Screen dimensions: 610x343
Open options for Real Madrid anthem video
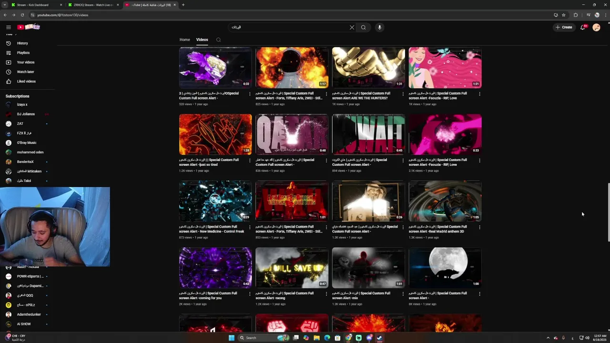[x=479, y=227]
